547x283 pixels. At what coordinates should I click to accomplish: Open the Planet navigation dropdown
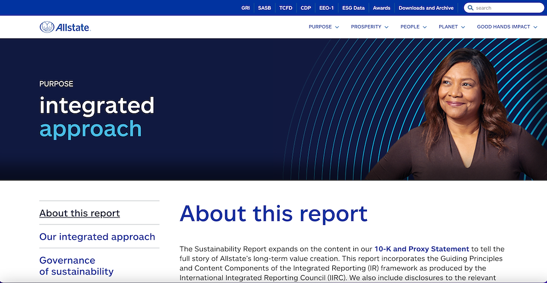click(452, 27)
